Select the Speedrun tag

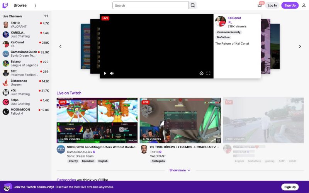click(x=88, y=161)
